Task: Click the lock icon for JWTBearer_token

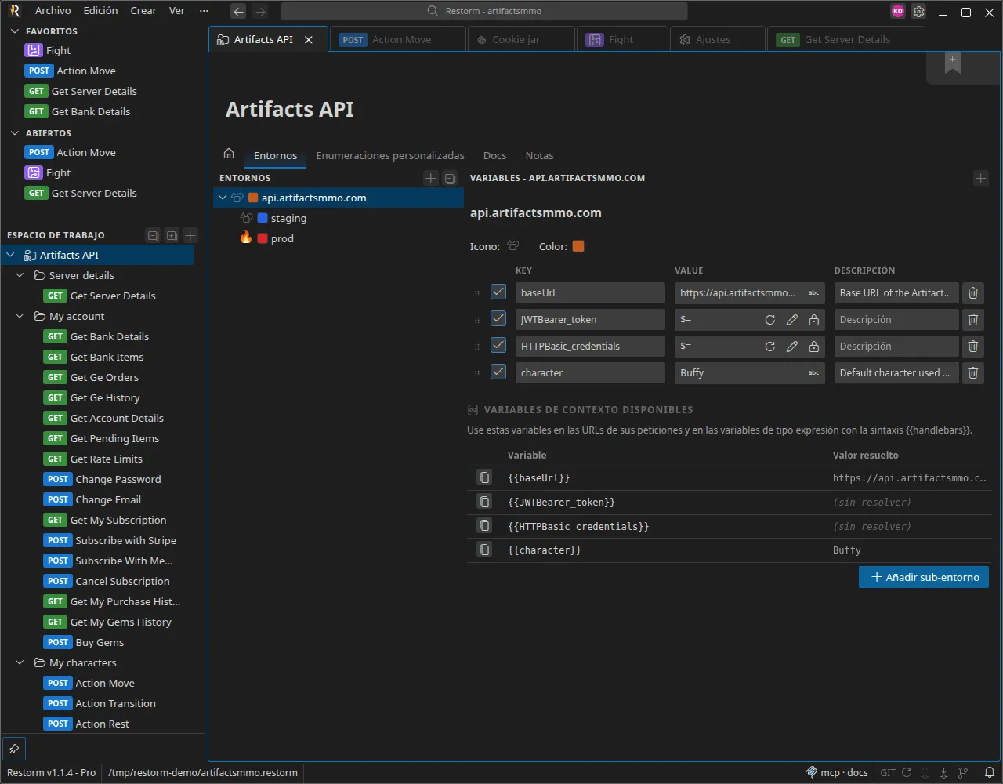Action: click(x=814, y=320)
